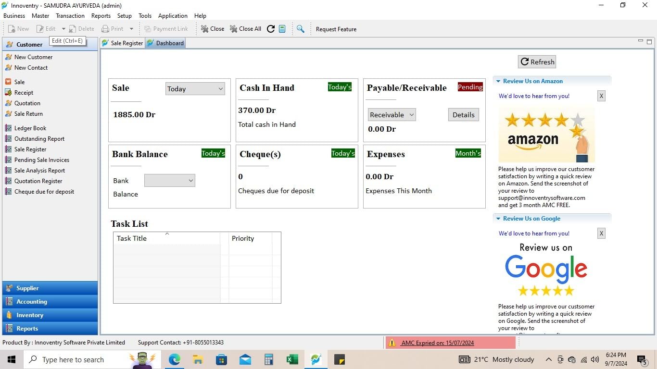This screenshot has width=657, height=369.
Task: Switch to the Sale Register tab
Action: (x=126, y=43)
